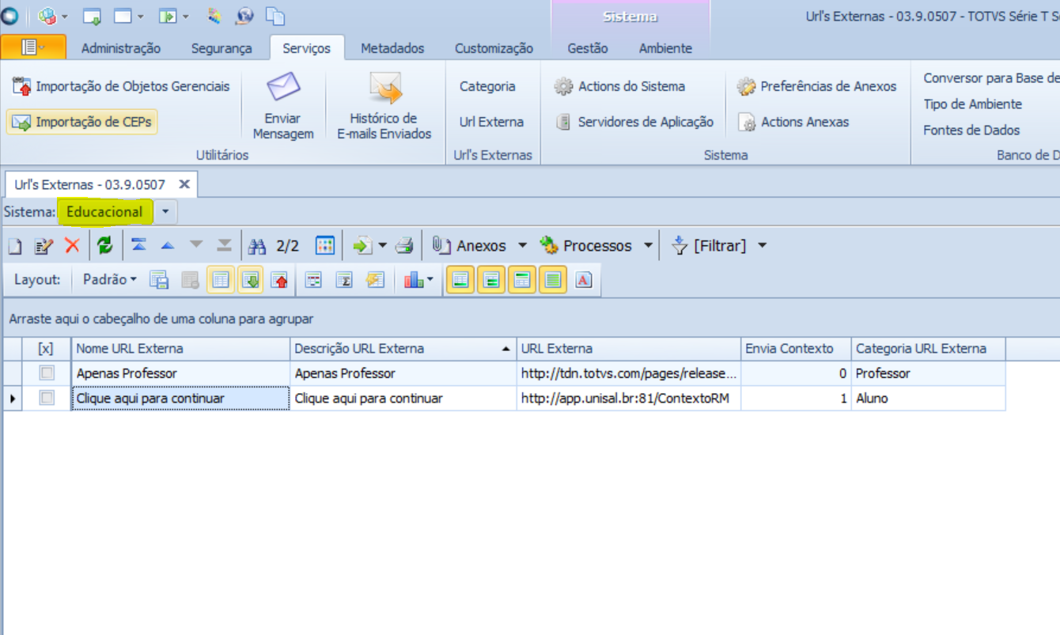Open the Metadados ribbon tab
Screen dimensions: 1060x635
click(392, 48)
